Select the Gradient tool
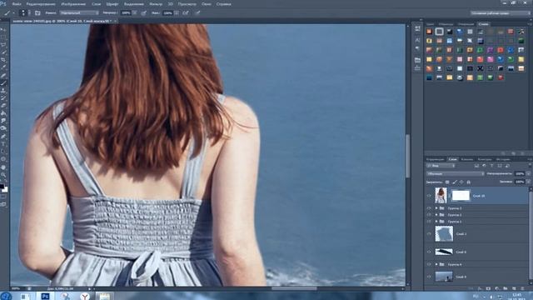This screenshot has width=533, height=300. (3, 113)
